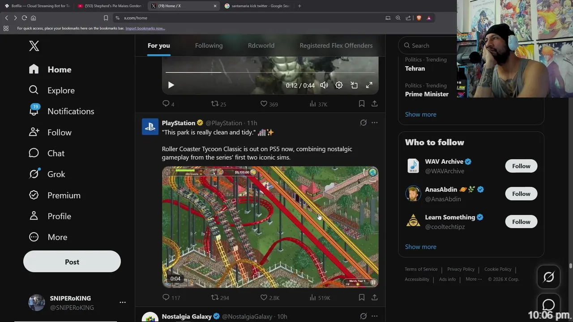Viewport: 573px width, 322px height.
Task: Open top video settings gear
Action: pos(339,85)
